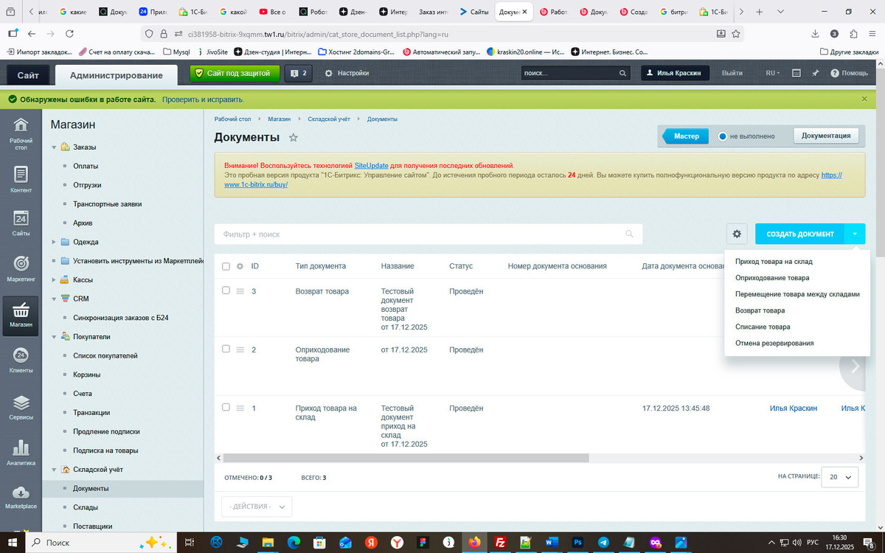Change rows per page dropdown showing 20
The width and height of the screenshot is (885, 553).
tap(841, 477)
